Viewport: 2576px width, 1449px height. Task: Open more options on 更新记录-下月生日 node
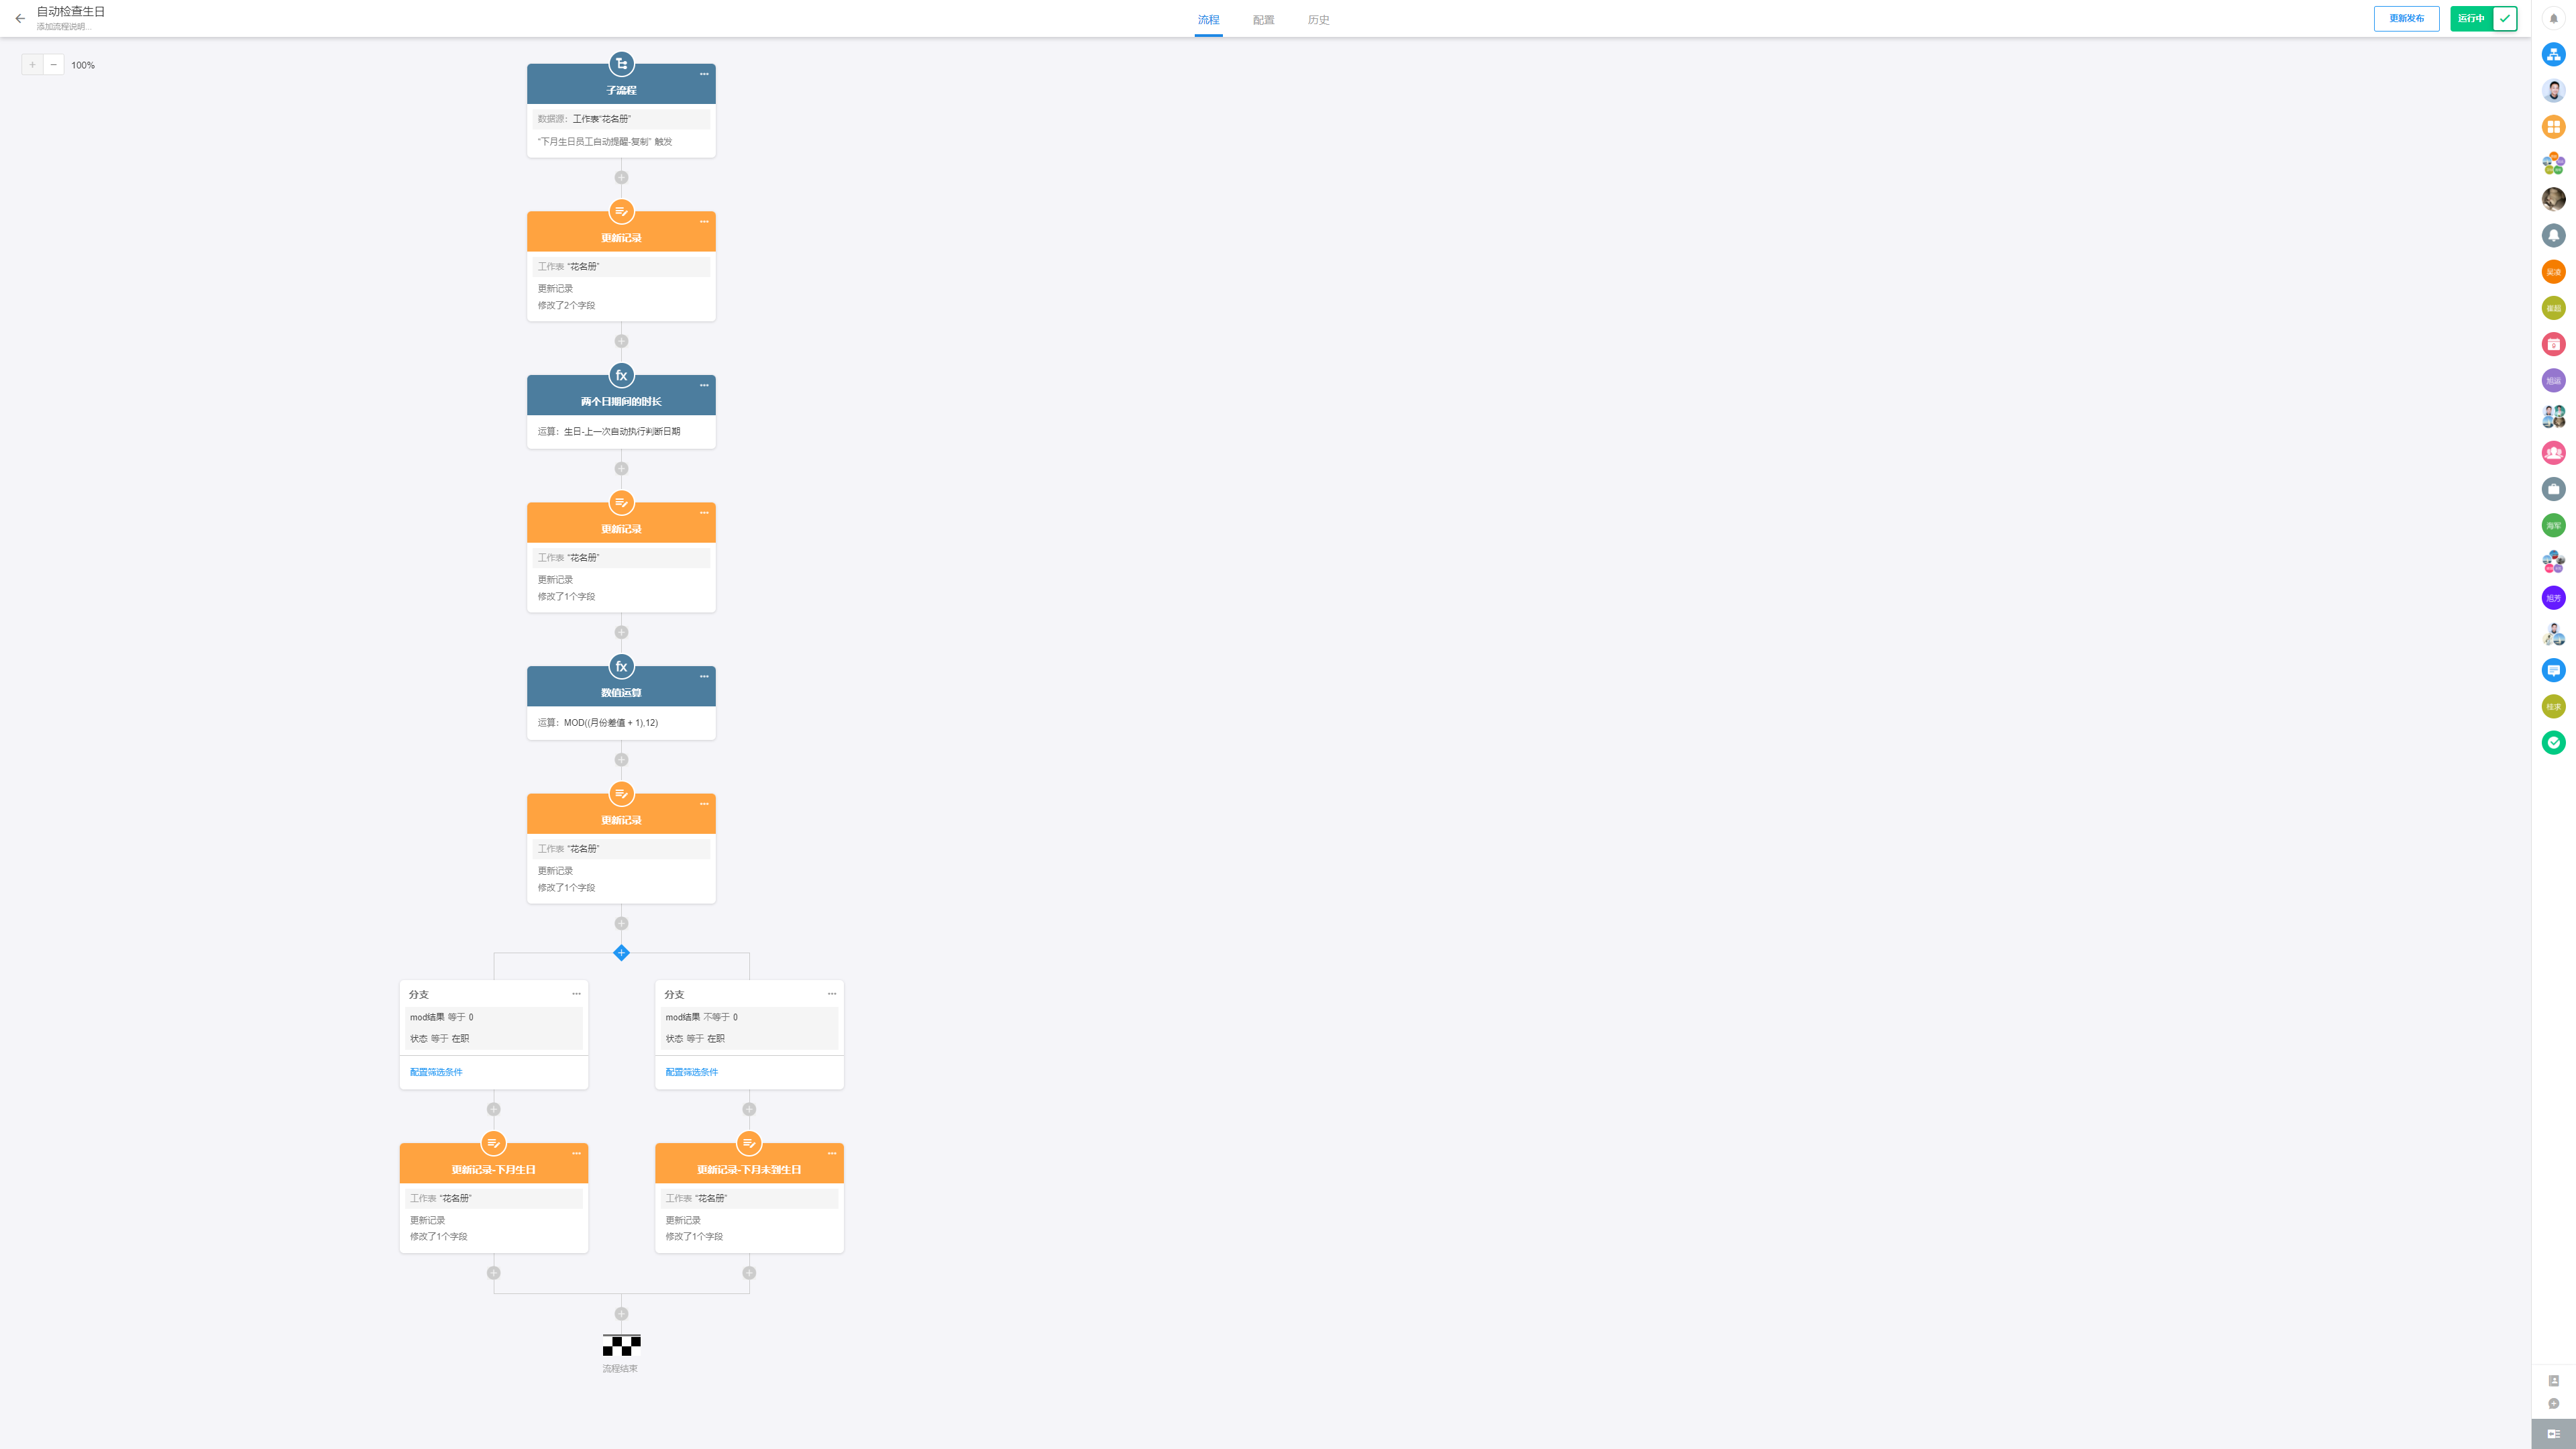coord(576,1154)
